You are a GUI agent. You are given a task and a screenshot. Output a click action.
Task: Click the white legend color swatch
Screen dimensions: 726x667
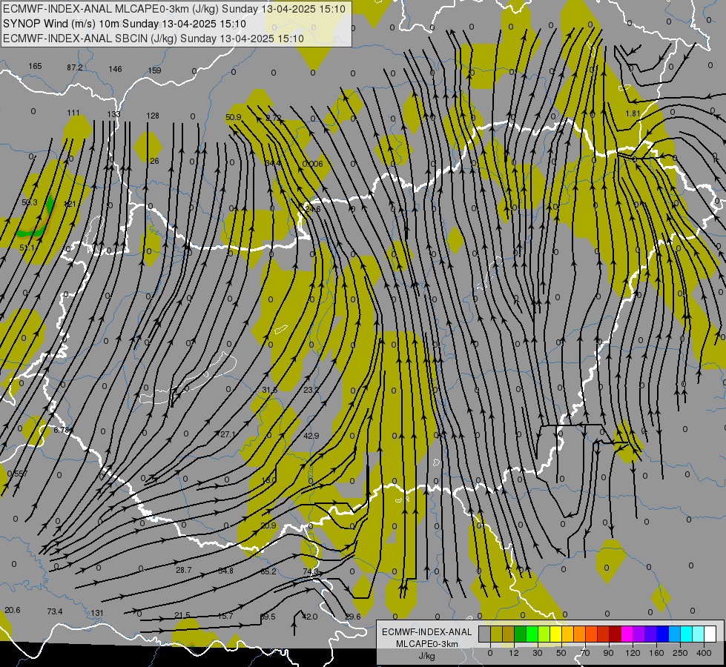pyautogui.click(x=710, y=634)
